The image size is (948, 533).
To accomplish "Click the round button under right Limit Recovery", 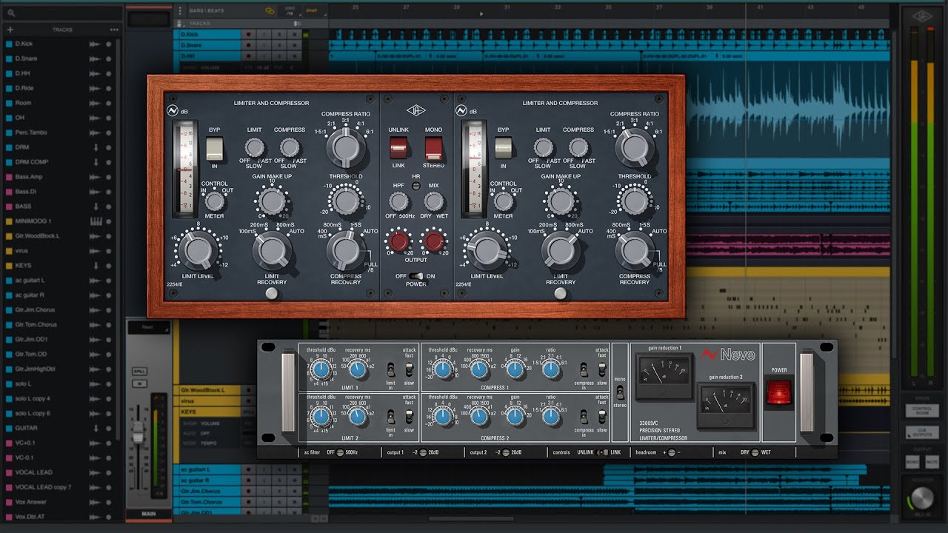I will click(561, 294).
